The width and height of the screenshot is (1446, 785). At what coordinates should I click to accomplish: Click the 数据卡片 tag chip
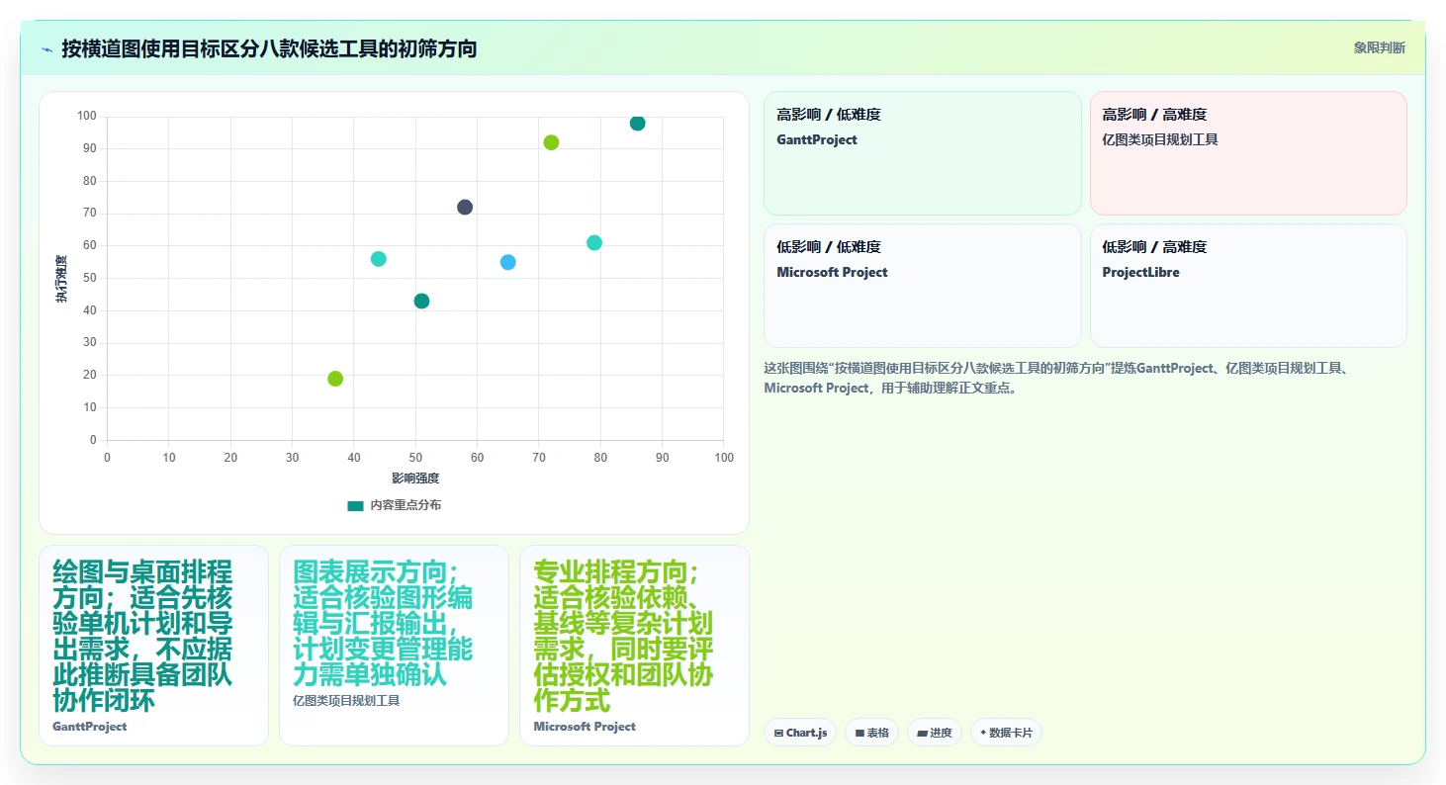click(x=1006, y=734)
